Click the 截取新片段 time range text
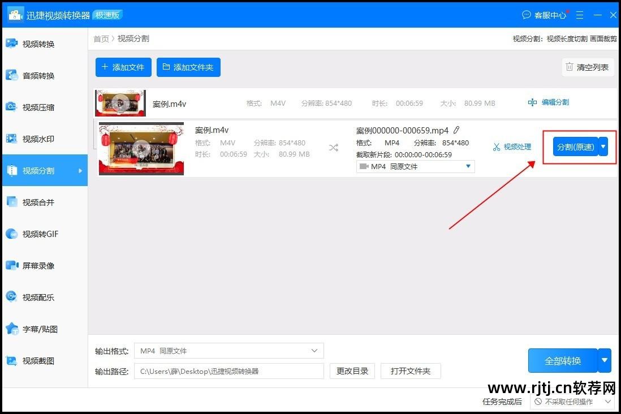The image size is (621, 414). click(x=404, y=154)
